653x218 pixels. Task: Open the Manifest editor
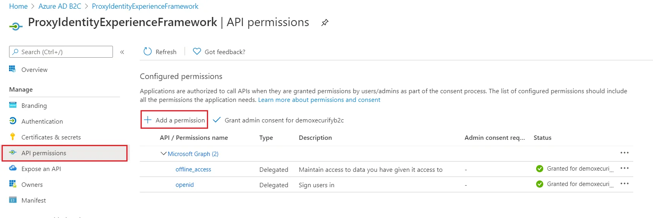click(x=34, y=200)
